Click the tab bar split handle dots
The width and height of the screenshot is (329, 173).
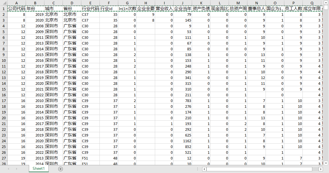[x=198, y=169]
